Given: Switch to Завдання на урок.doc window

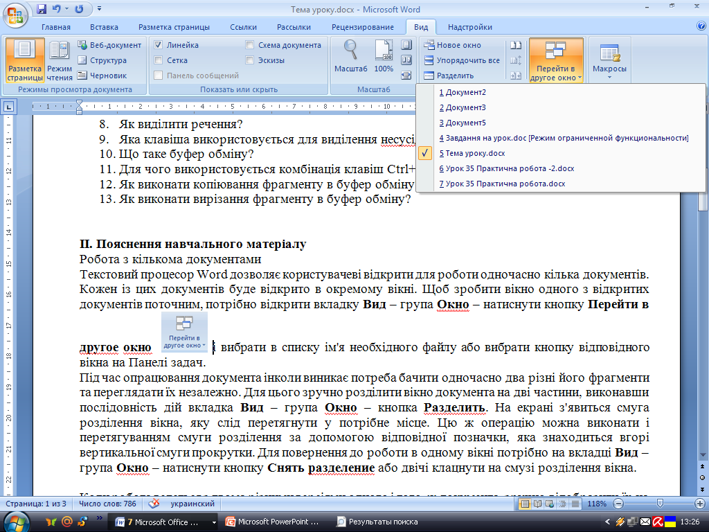Looking at the screenshot, I should point(560,138).
